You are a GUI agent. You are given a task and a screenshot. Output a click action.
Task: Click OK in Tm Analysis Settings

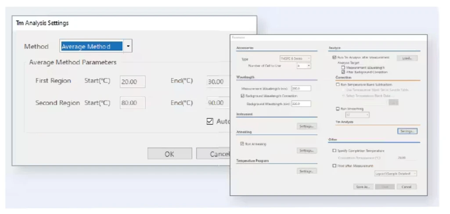tap(169, 154)
